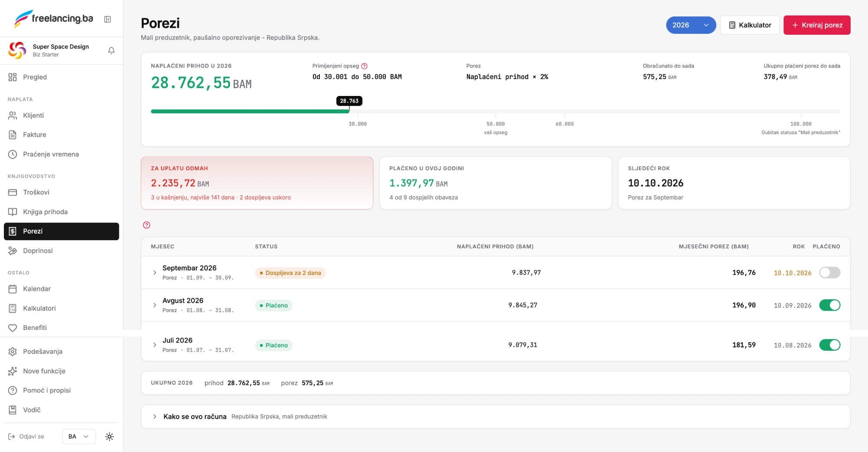Click the Knjiga prihoda book icon
The width and height of the screenshot is (868, 452).
[13, 212]
